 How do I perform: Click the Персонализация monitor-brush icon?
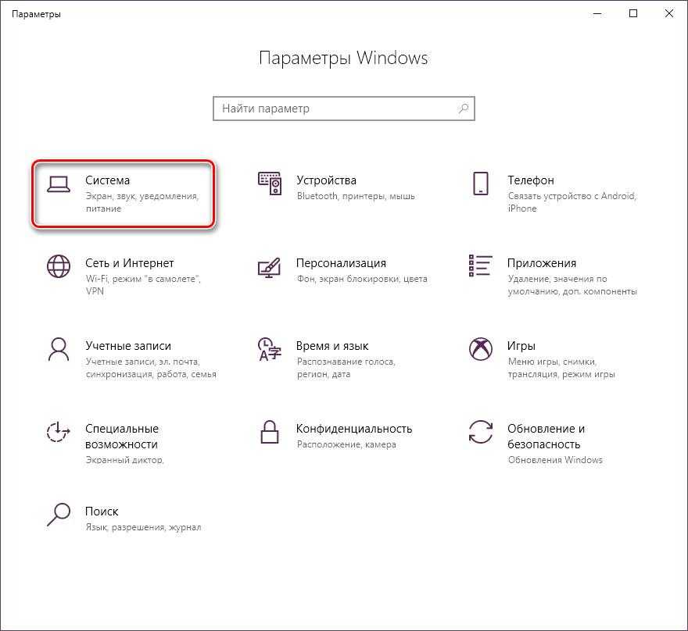tap(269, 266)
